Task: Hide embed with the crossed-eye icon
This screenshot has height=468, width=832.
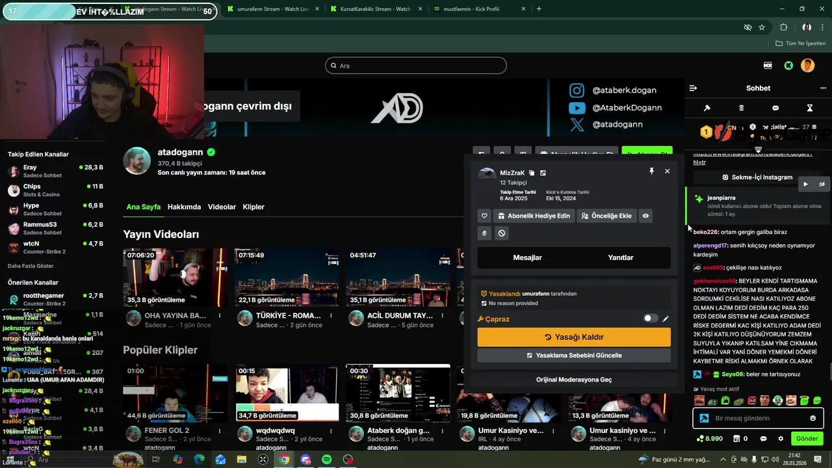Action: coord(822,184)
